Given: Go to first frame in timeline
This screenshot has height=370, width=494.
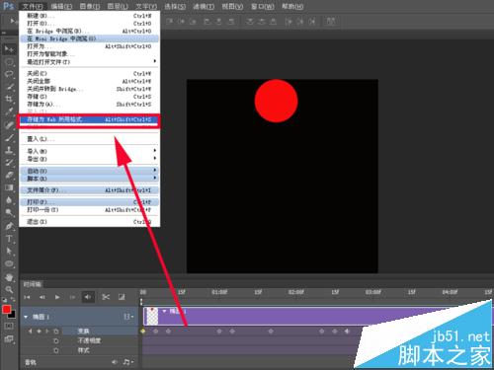Looking at the screenshot, I should 27,297.
